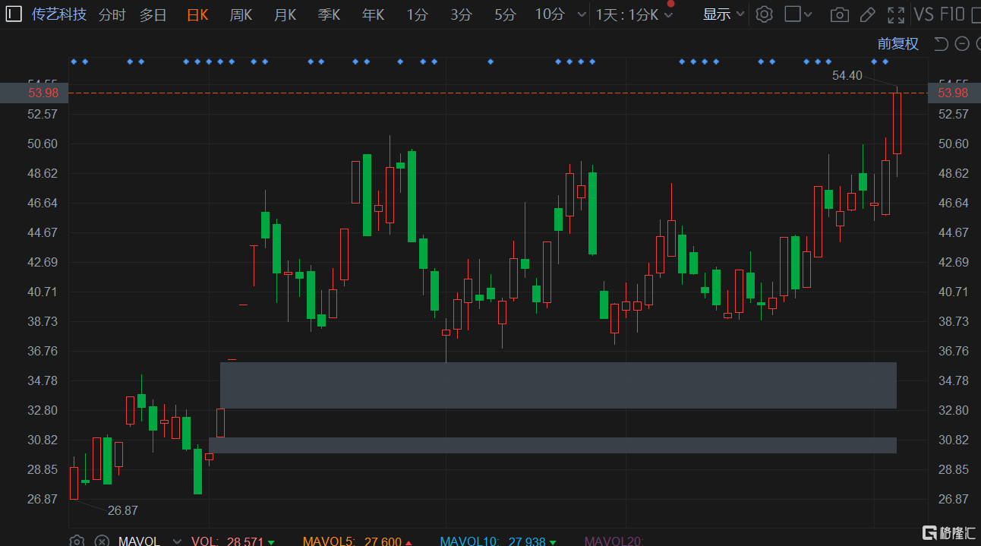Switch to the 分时 intraday tab
The width and height of the screenshot is (981, 546).
(x=112, y=14)
